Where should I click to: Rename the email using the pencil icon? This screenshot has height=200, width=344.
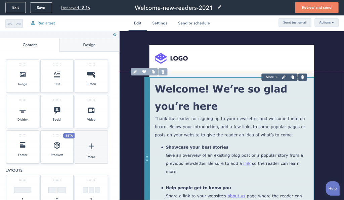(x=220, y=7)
